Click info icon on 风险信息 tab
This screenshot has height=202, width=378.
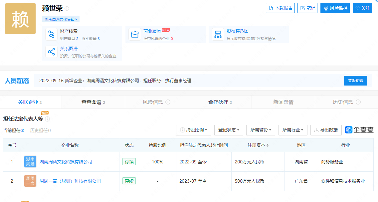(x=168, y=102)
